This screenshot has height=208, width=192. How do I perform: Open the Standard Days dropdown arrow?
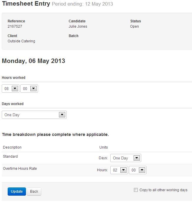point(137,158)
